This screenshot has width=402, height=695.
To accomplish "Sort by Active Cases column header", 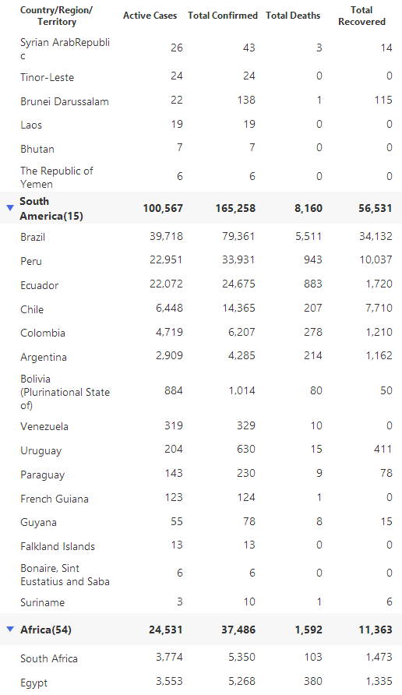I will (x=150, y=16).
